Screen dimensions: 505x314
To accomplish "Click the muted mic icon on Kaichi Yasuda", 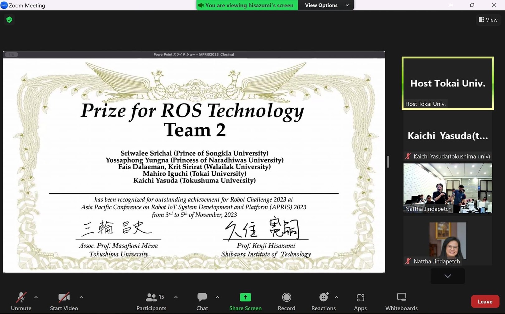I will 408,156.
